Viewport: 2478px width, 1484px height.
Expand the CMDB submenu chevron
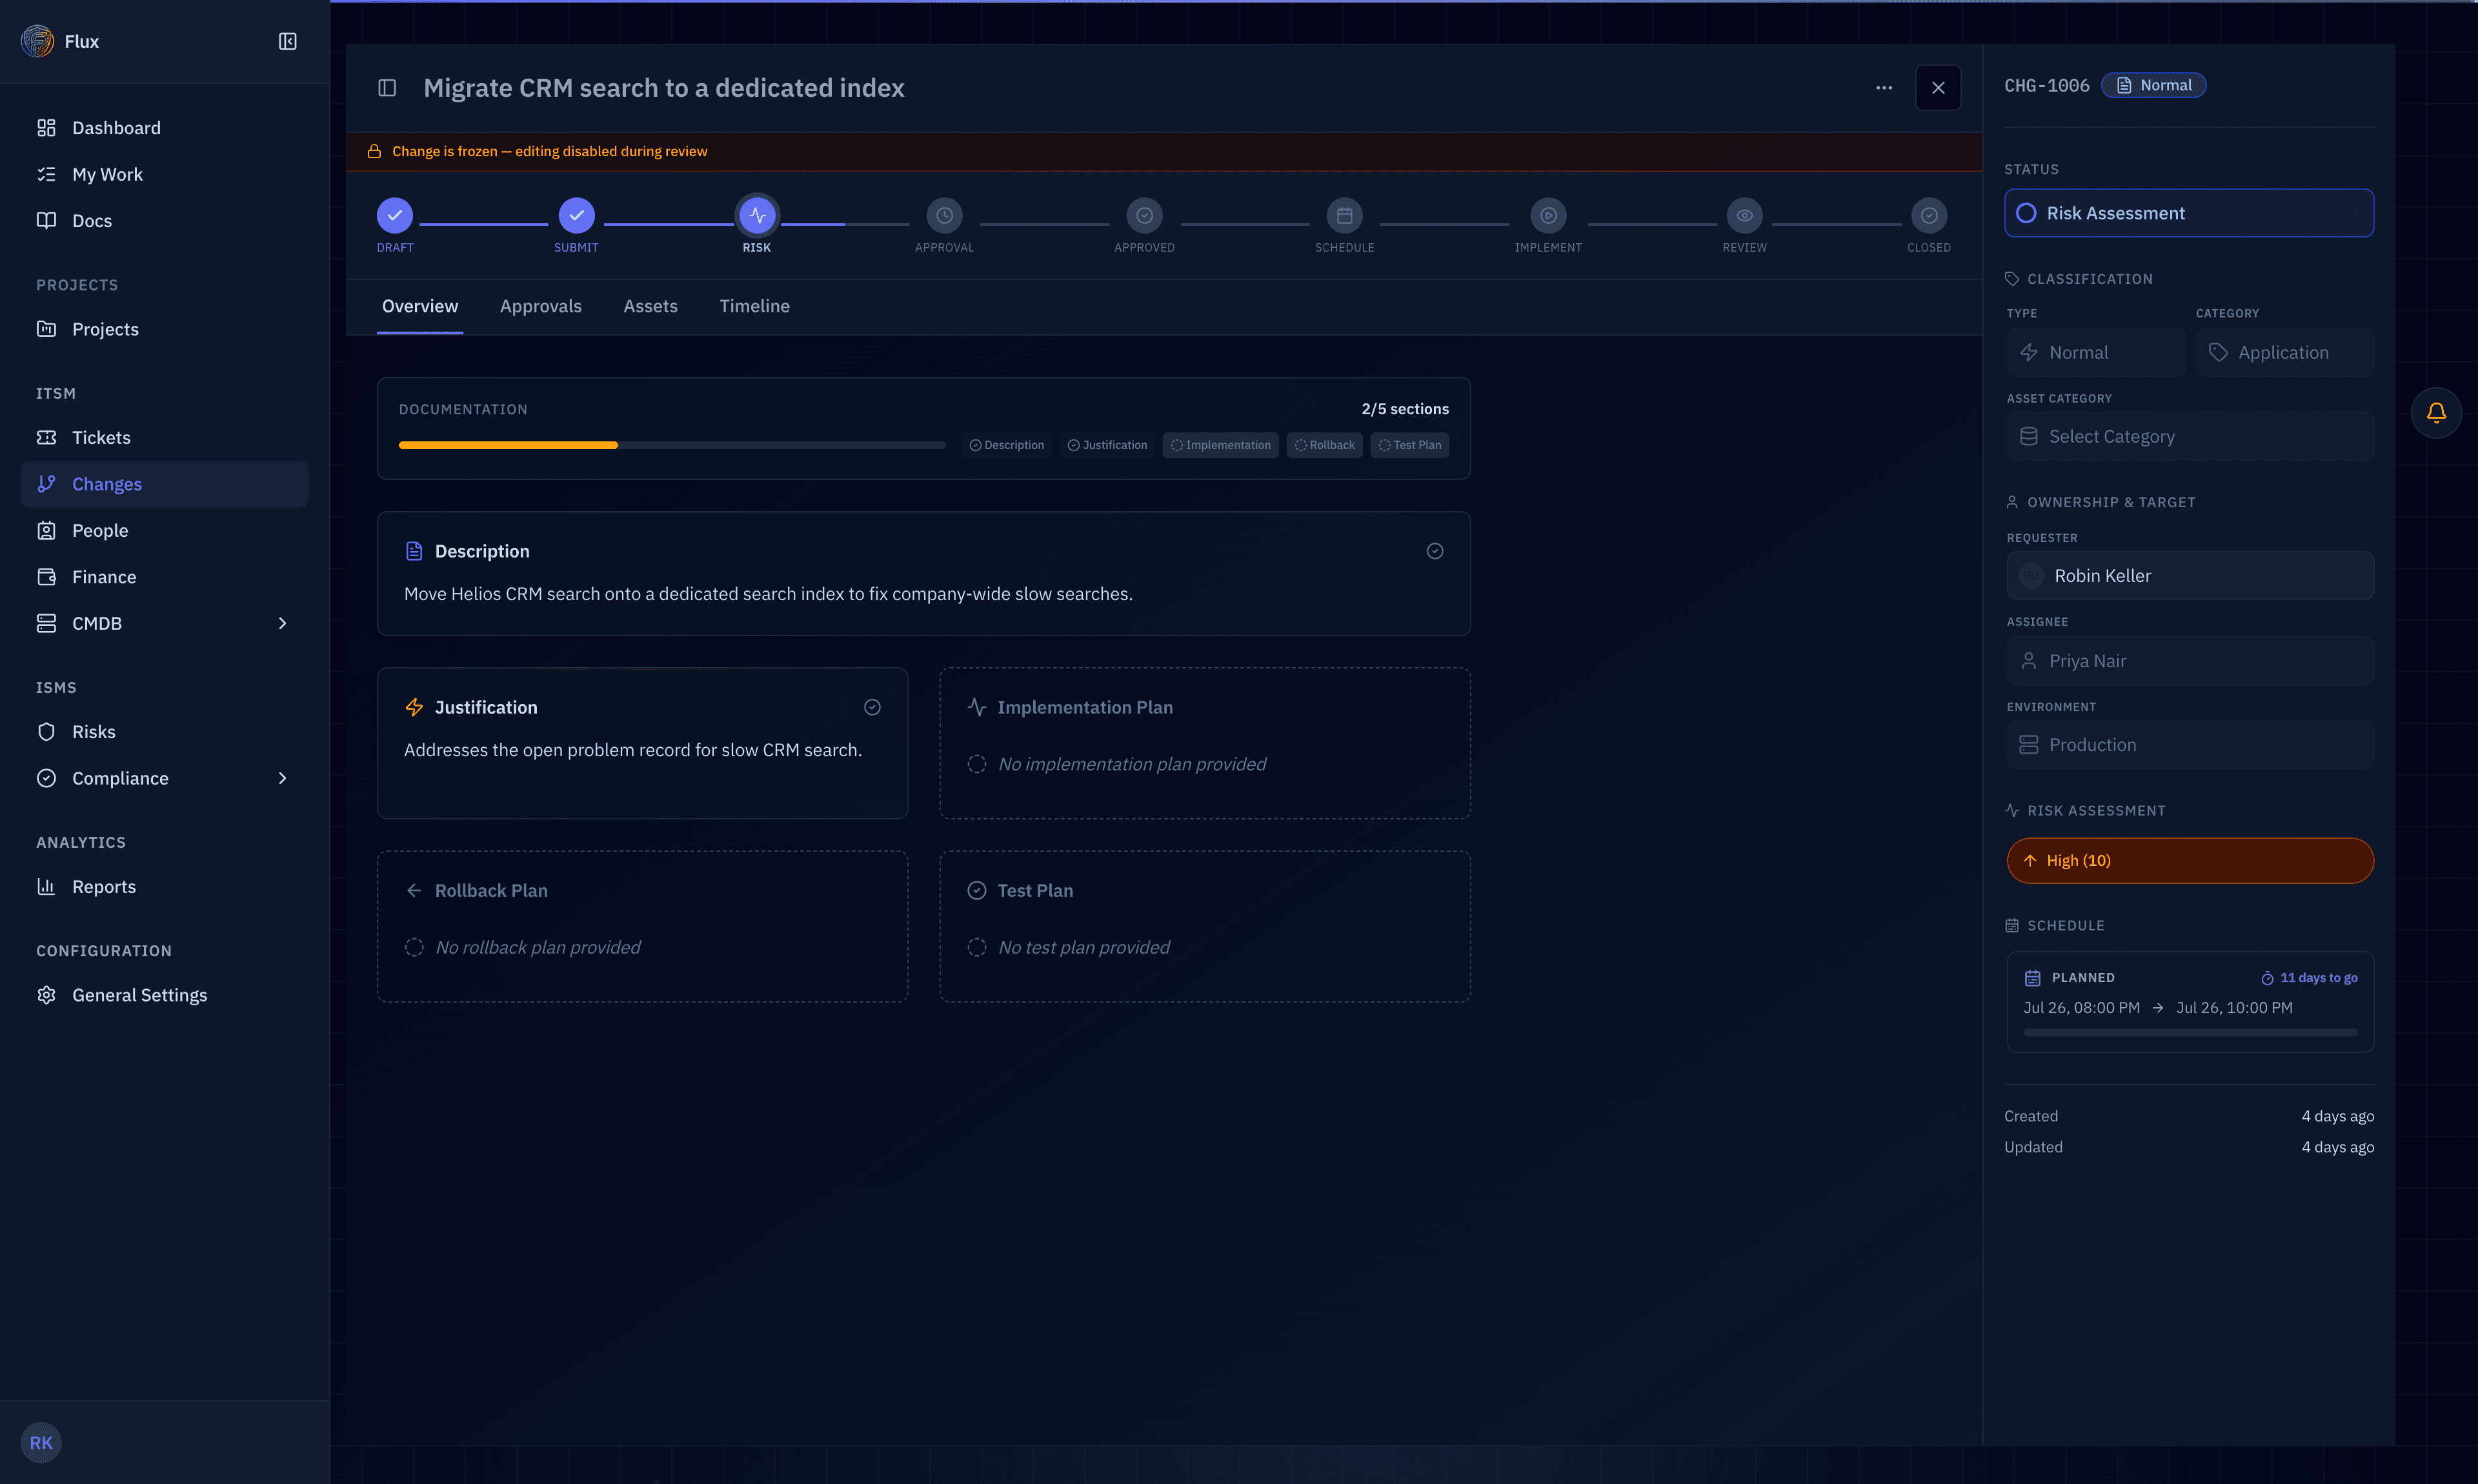tap(282, 623)
